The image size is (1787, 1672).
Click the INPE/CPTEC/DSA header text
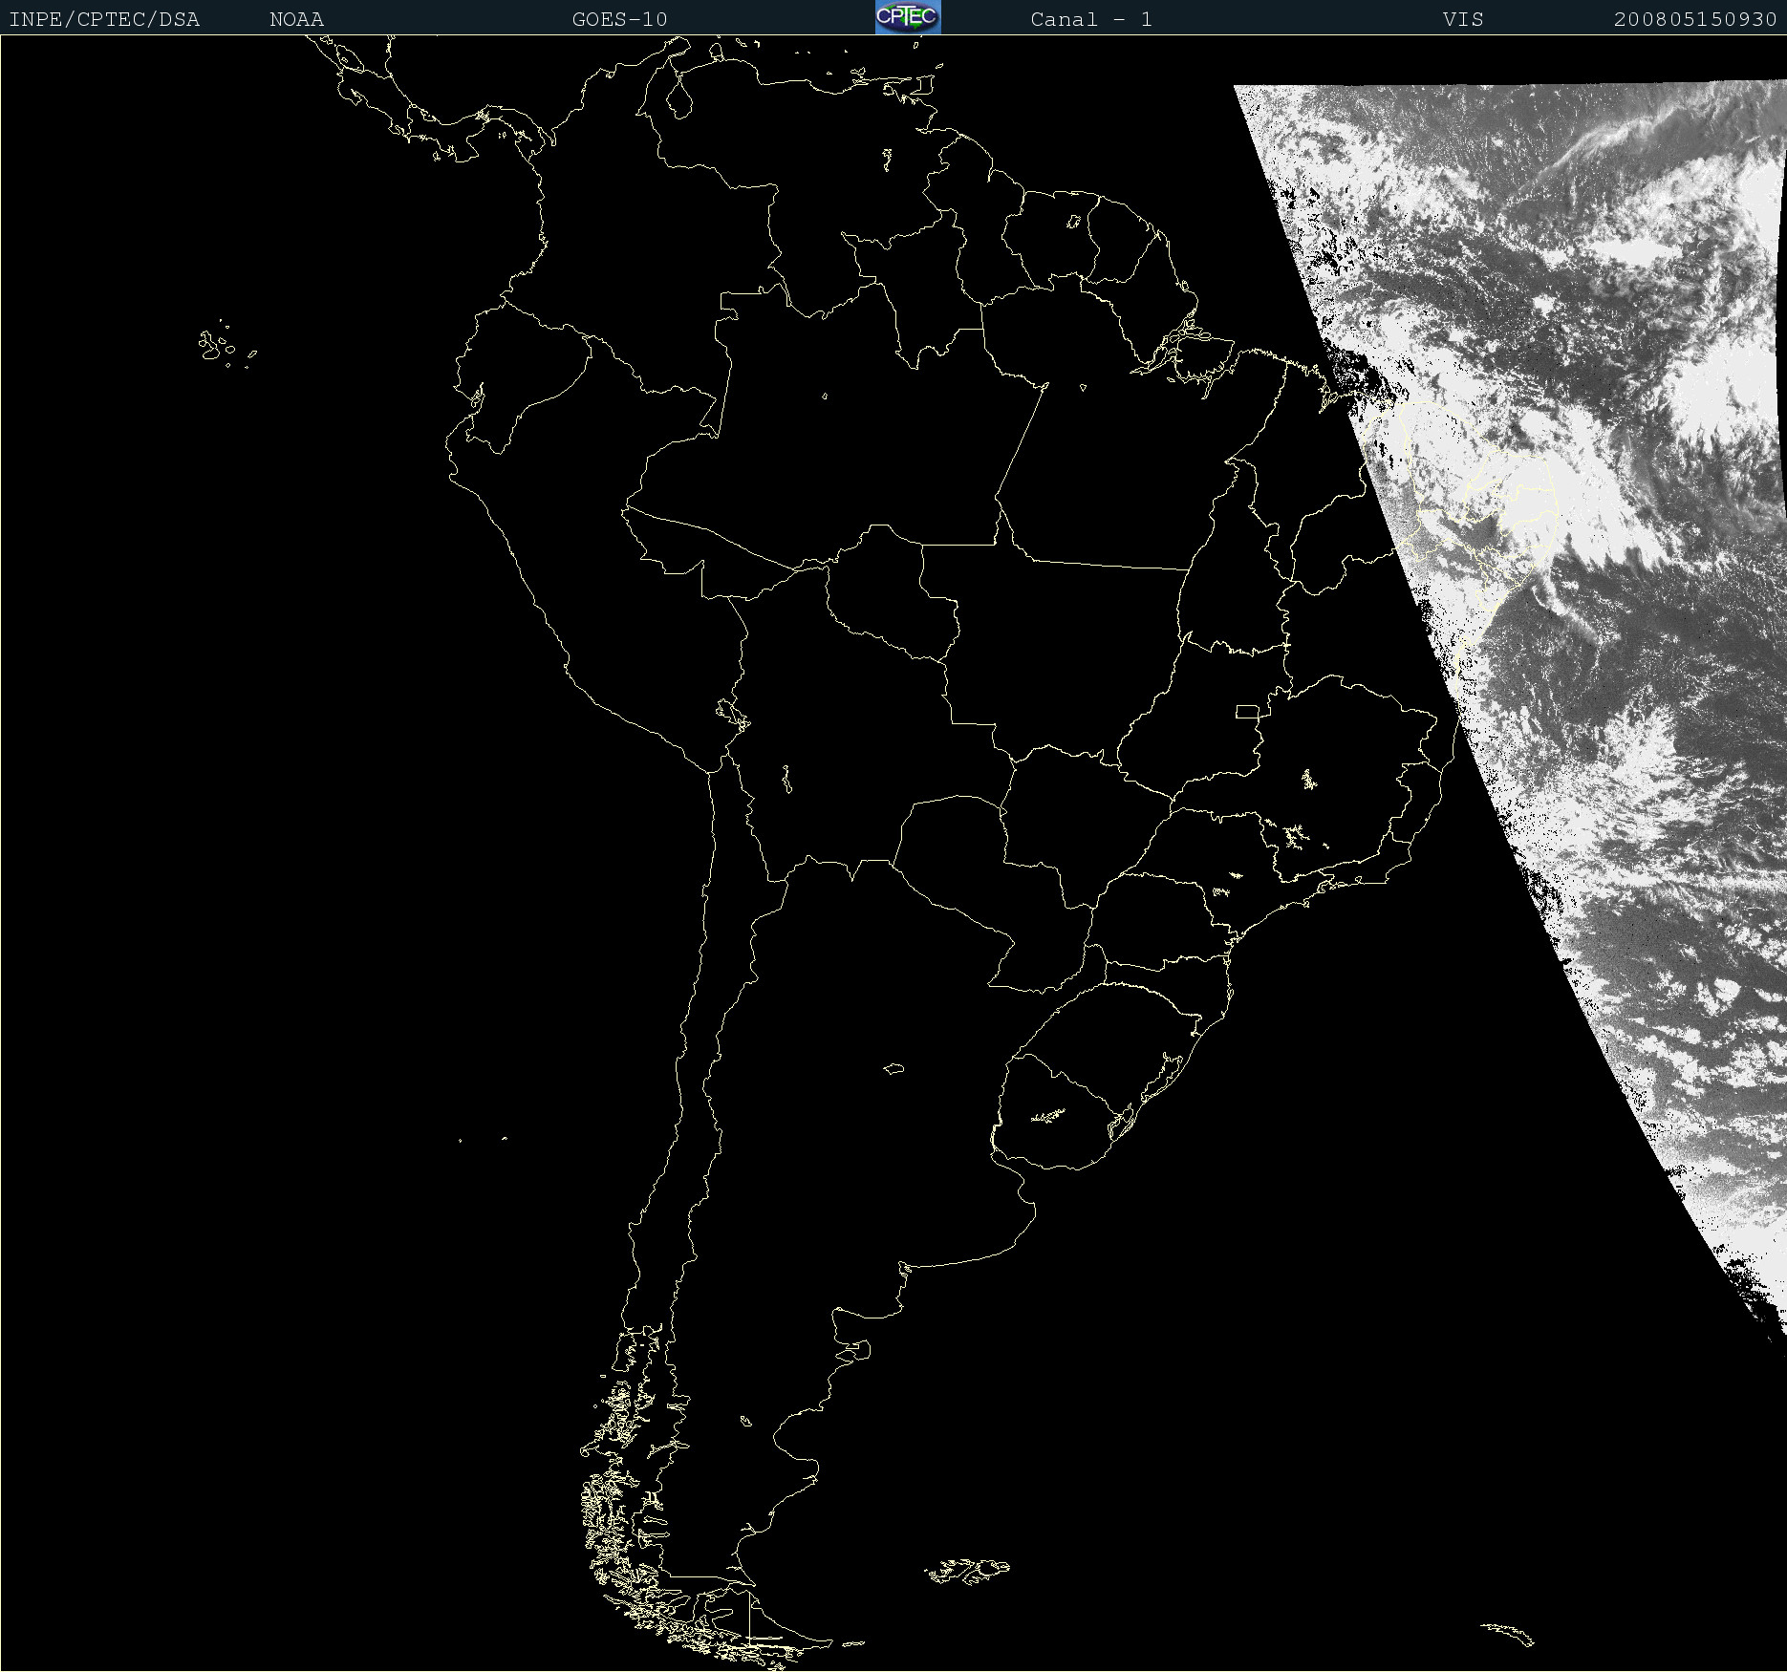point(104,19)
